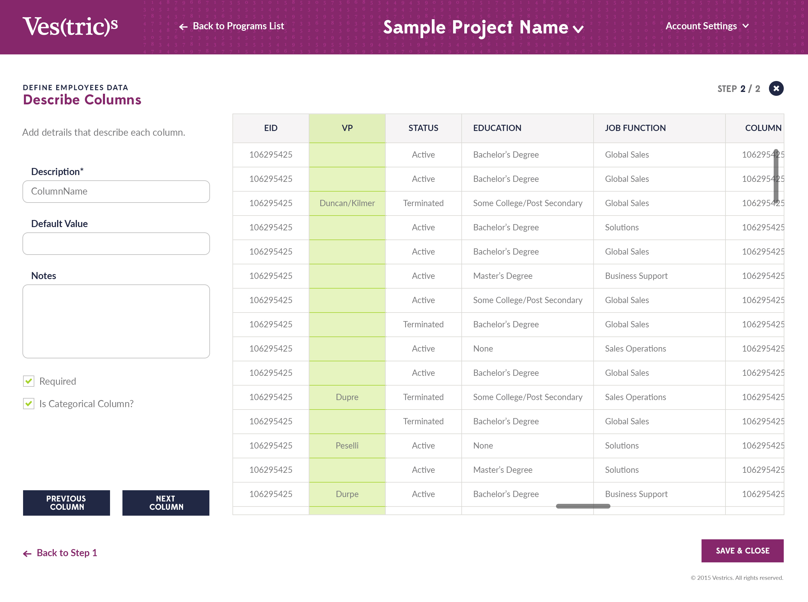Disable the Required field checkbox
The width and height of the screenshot is (808, 602).
[x=29, y=381]
